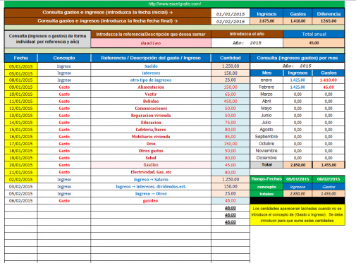Select the Vestir expense cell
This screenshot has height=263, width=356.
coord(151,94)
